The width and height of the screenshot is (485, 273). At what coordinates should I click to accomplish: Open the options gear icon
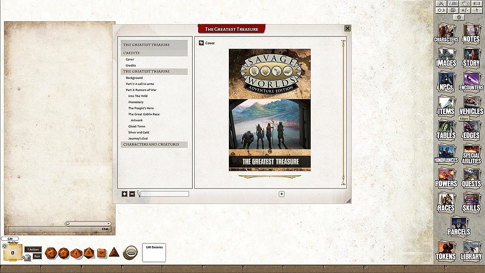point(459,17)
